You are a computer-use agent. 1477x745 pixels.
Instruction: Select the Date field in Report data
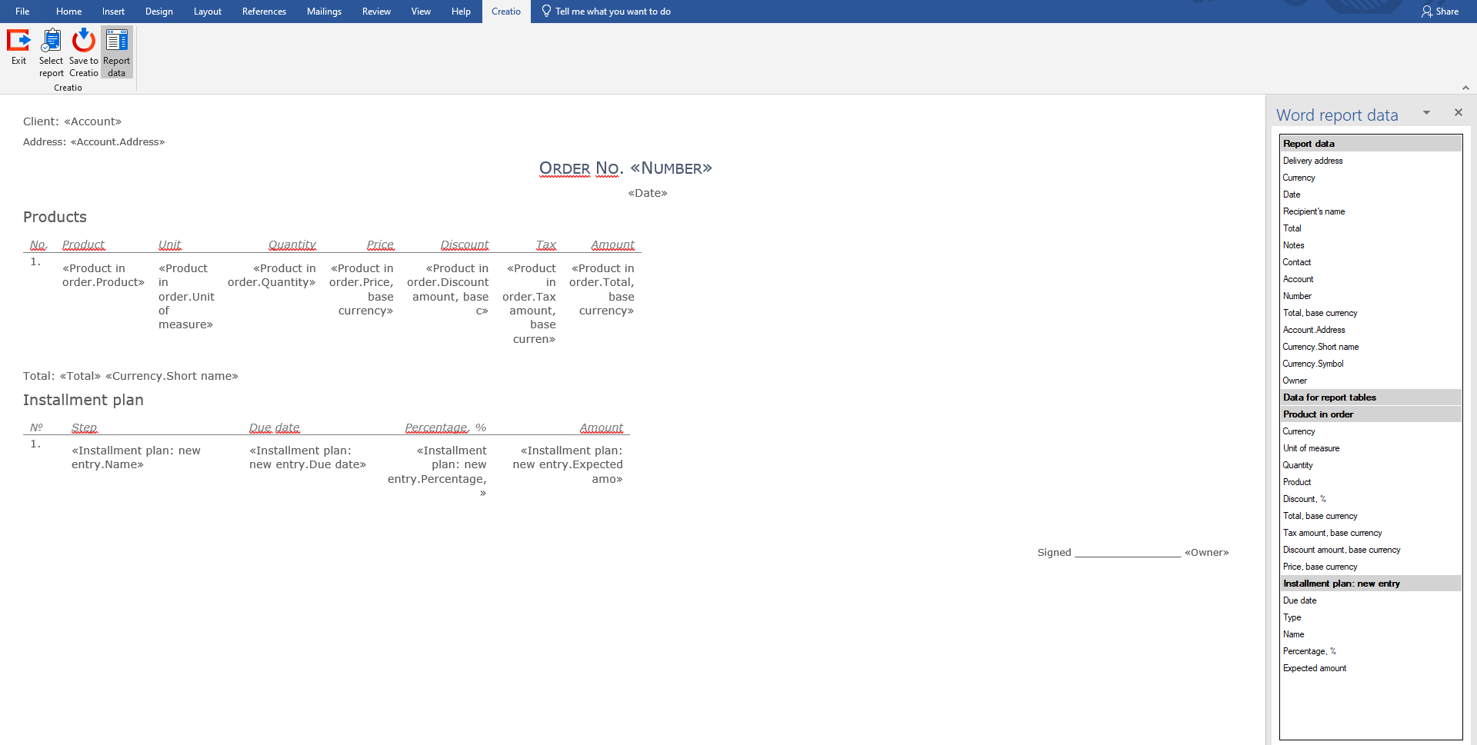coord(1291,194)
